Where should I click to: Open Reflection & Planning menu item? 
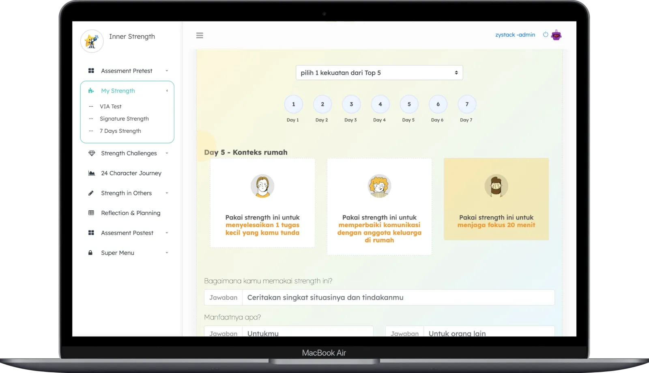131,213
